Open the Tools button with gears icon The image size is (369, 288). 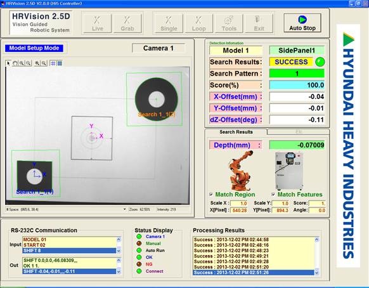[x=229, y=23]
